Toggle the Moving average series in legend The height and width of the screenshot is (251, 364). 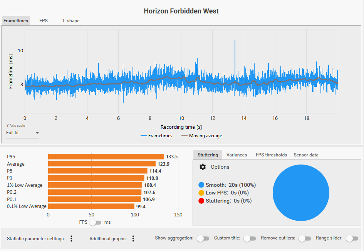coord(202,136)
